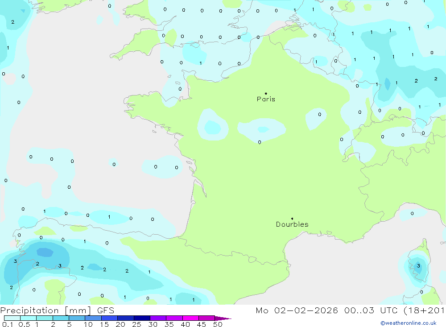The width and height of the screenshot is (446, 327).
Task: Open the weatheronline.co.uk copyright link
Action: point(408,323)
